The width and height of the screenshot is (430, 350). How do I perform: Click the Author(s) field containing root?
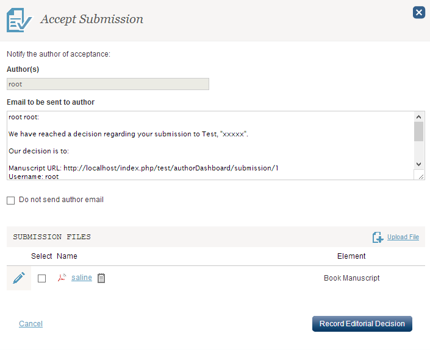pos(108,84)
